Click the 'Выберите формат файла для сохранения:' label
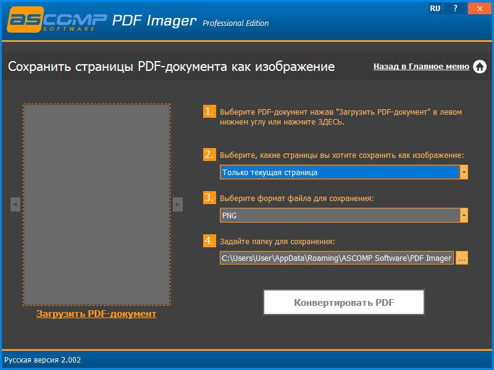Screen dimensions: 494x370 tap(297, 199)
